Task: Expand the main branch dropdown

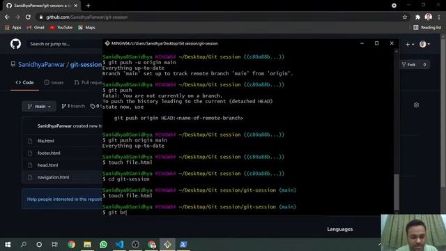Action: (x=39, y=106)
